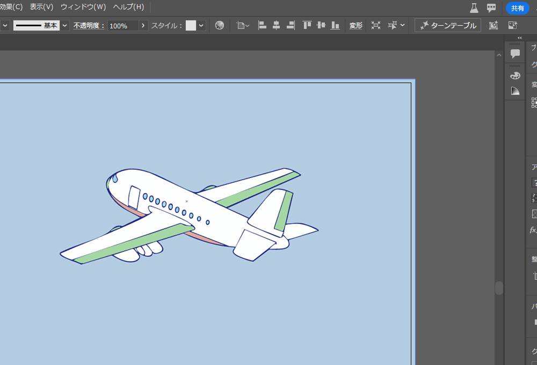Click vertical align center icon
Viewport: 537px width, 365px height.
click(321, 25)
